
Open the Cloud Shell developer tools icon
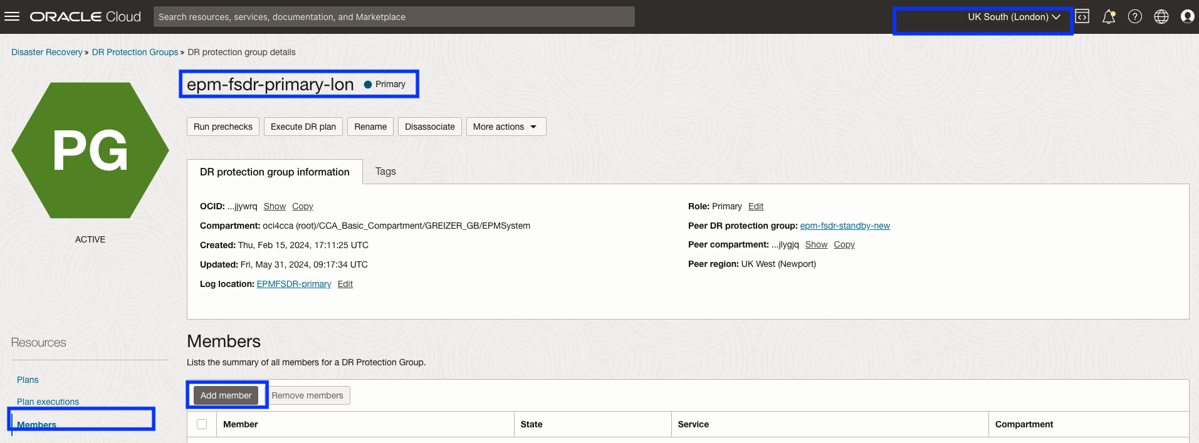1082,17
